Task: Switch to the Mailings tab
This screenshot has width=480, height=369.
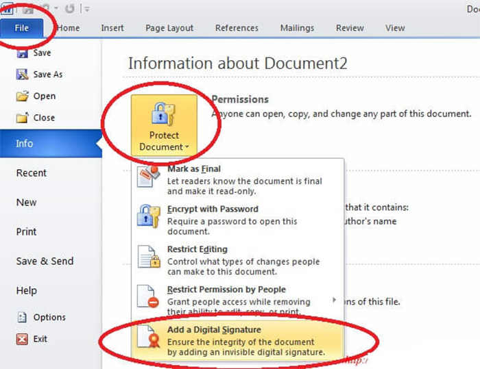Action: (x=297, y=28)
